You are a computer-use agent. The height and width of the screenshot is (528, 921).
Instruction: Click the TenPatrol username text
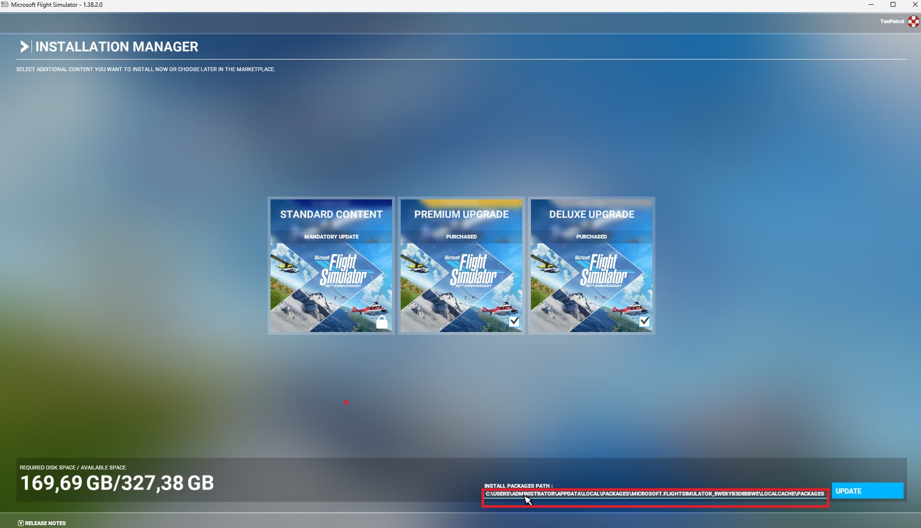pyautogui.click(x=892, y=21)
